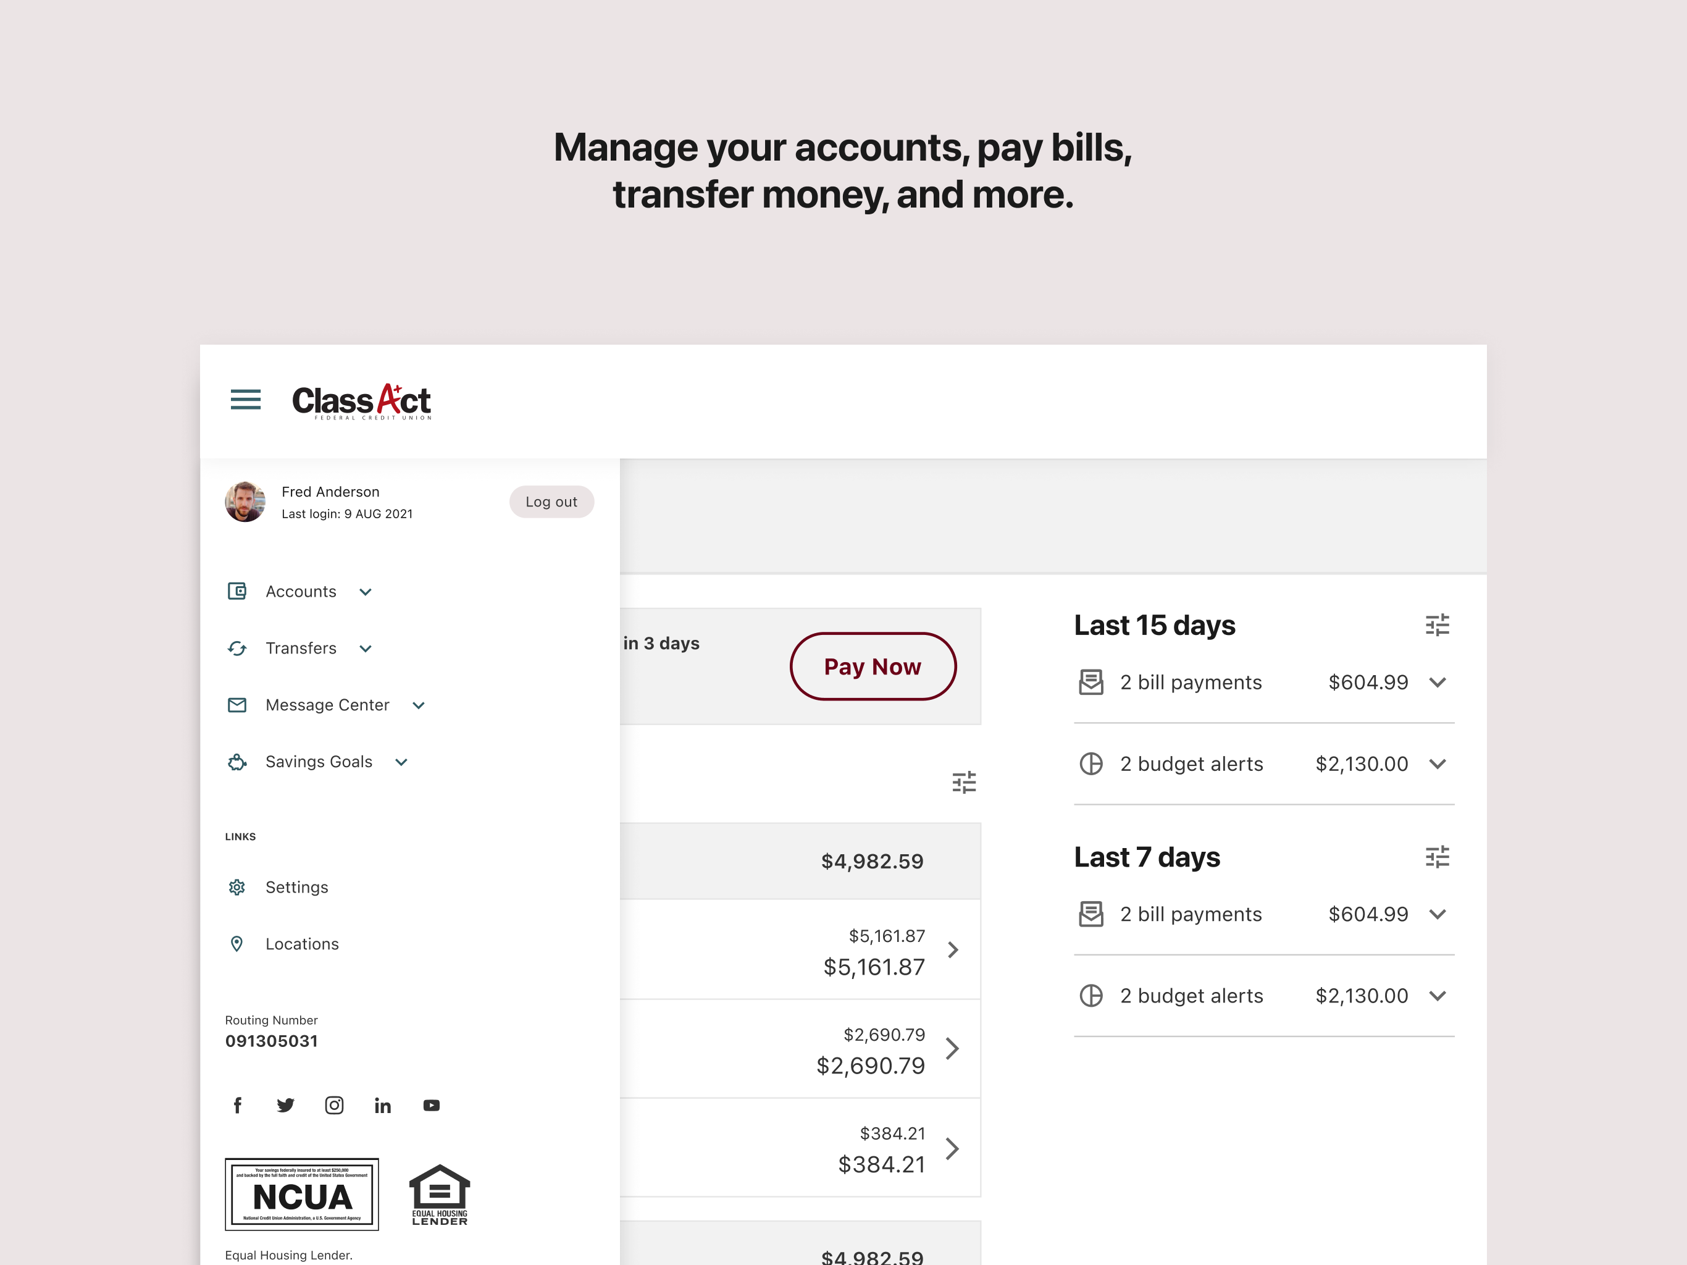Image resolution: width=1687 pixels, height=1265 pixels.
Task: Log out of the account
Action: [551, 502]
